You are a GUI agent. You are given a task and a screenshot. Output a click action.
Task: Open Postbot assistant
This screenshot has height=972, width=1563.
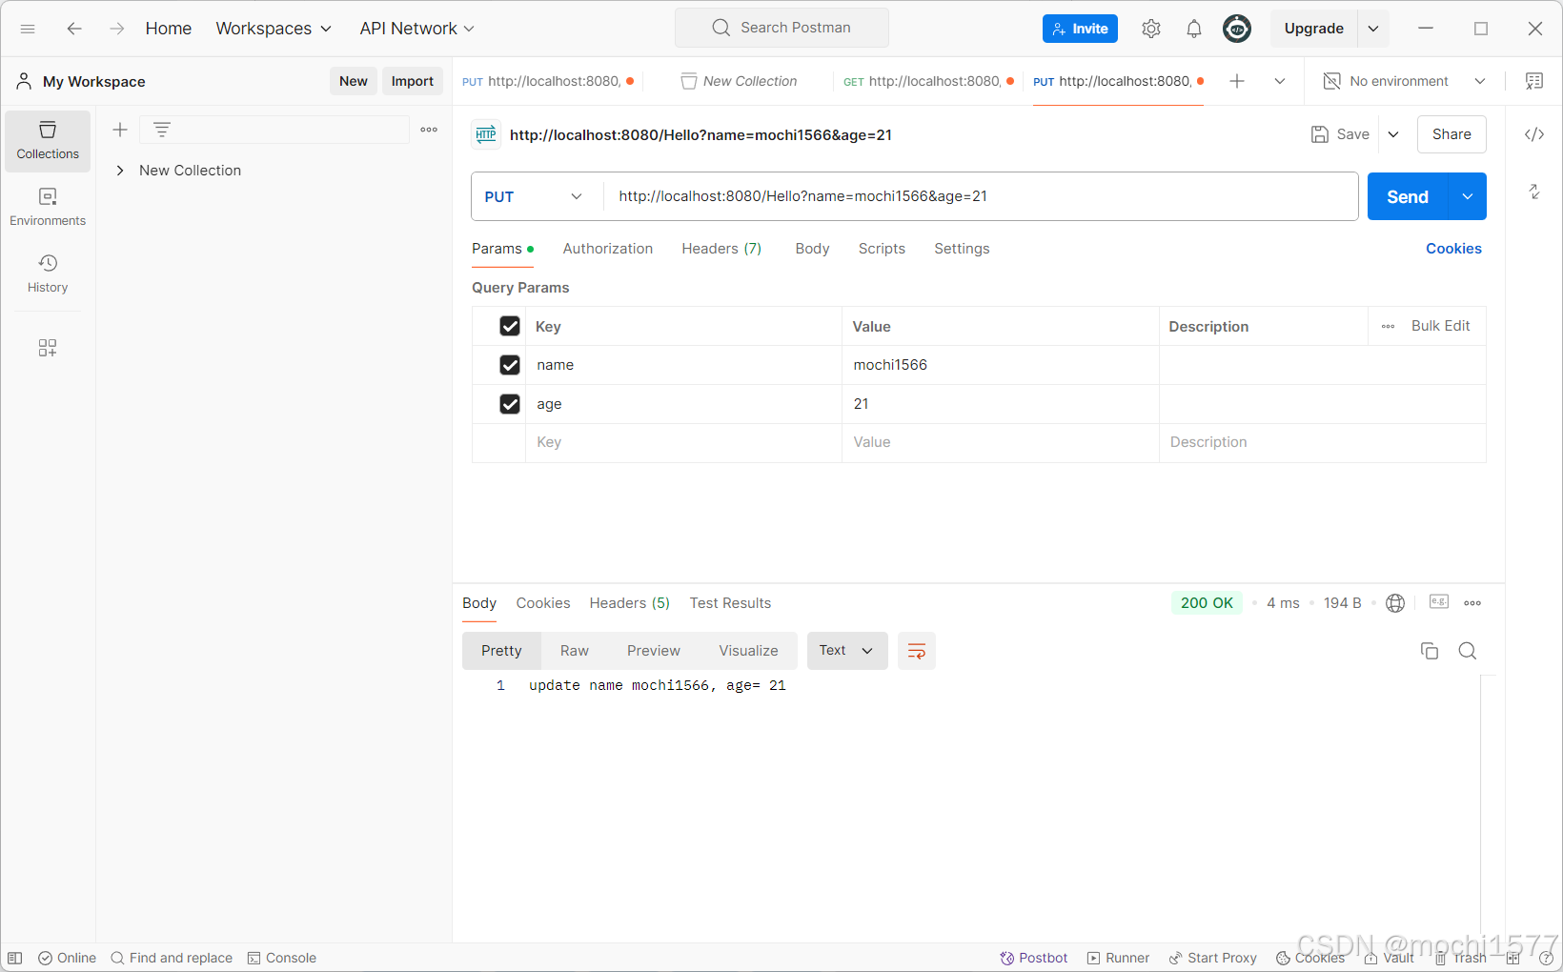coord(1034,958)
